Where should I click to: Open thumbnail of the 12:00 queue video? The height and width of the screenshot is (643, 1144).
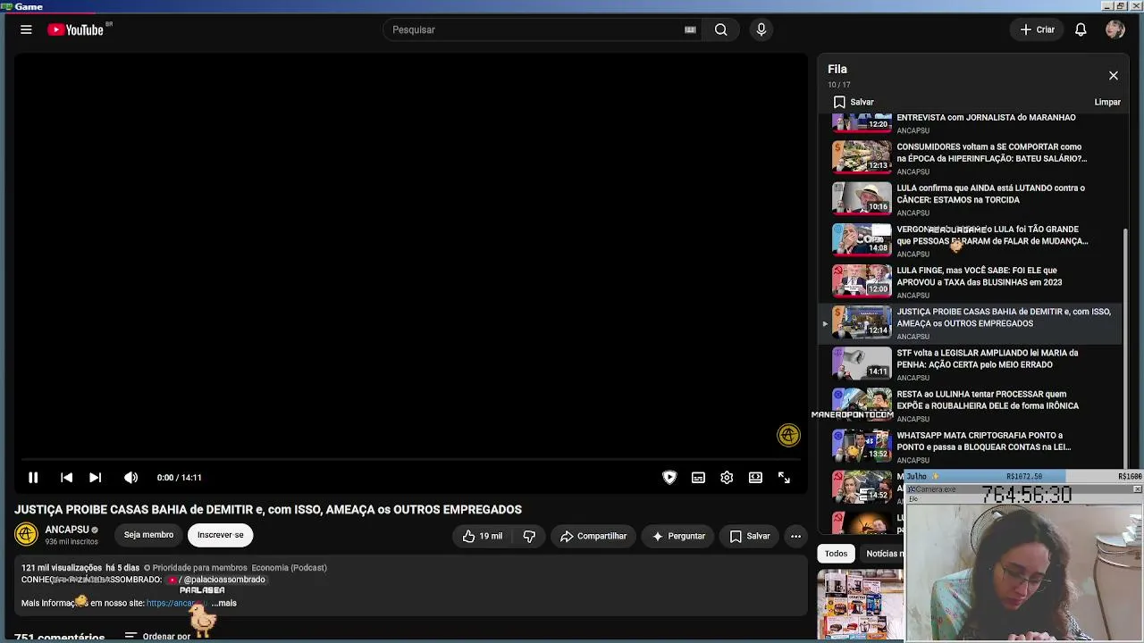pos(862,280)
